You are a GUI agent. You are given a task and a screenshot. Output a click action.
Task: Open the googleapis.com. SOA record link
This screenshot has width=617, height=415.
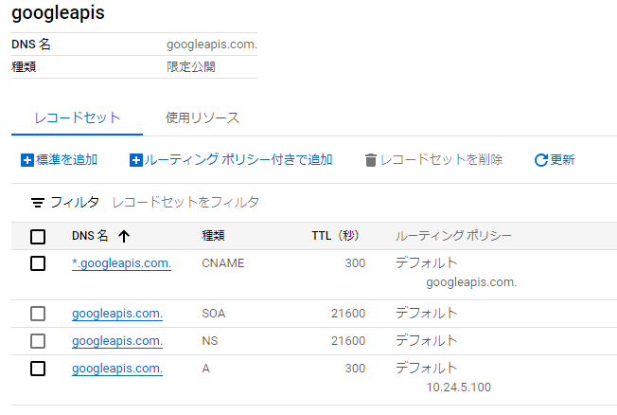coord(117,314)
